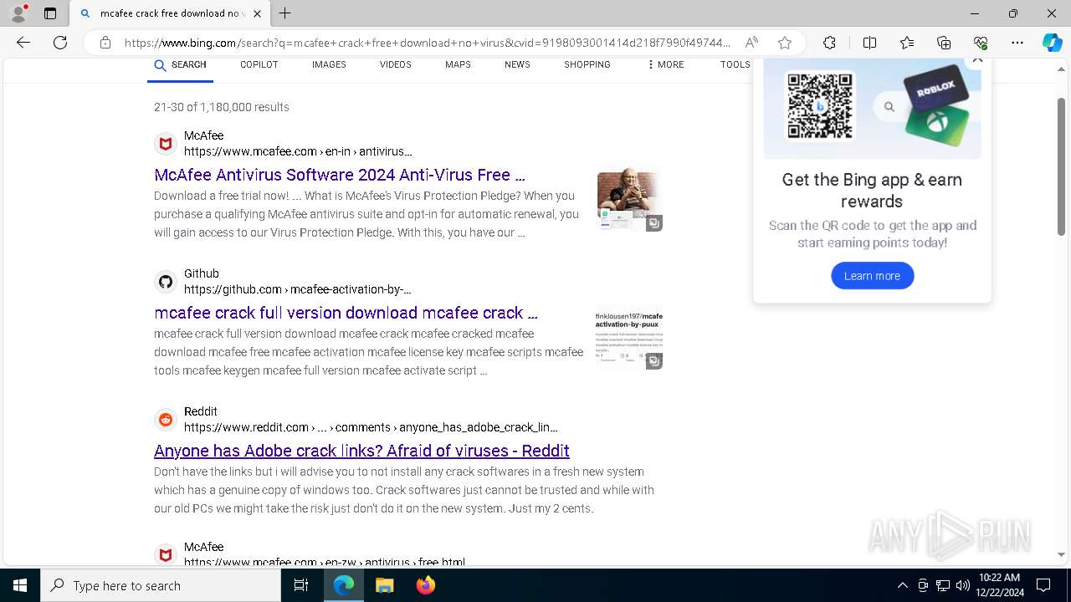Open File Explorer from the taskbar
The image size is (1071, 602).
click(384, 585)
